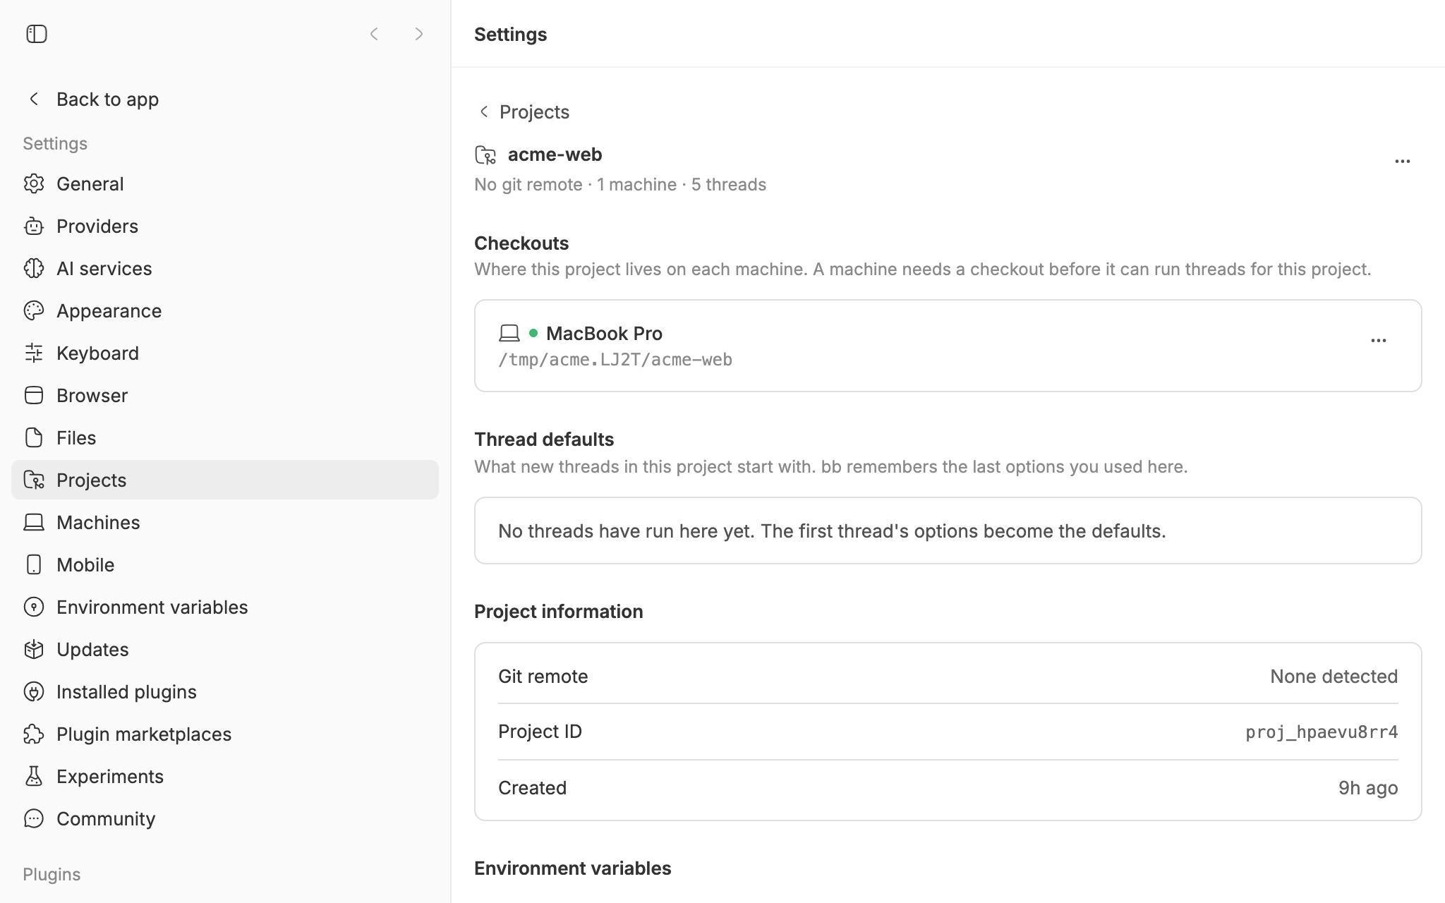Click the Keyboard sliders icon
1445x903 pixels.
point(34,353)
